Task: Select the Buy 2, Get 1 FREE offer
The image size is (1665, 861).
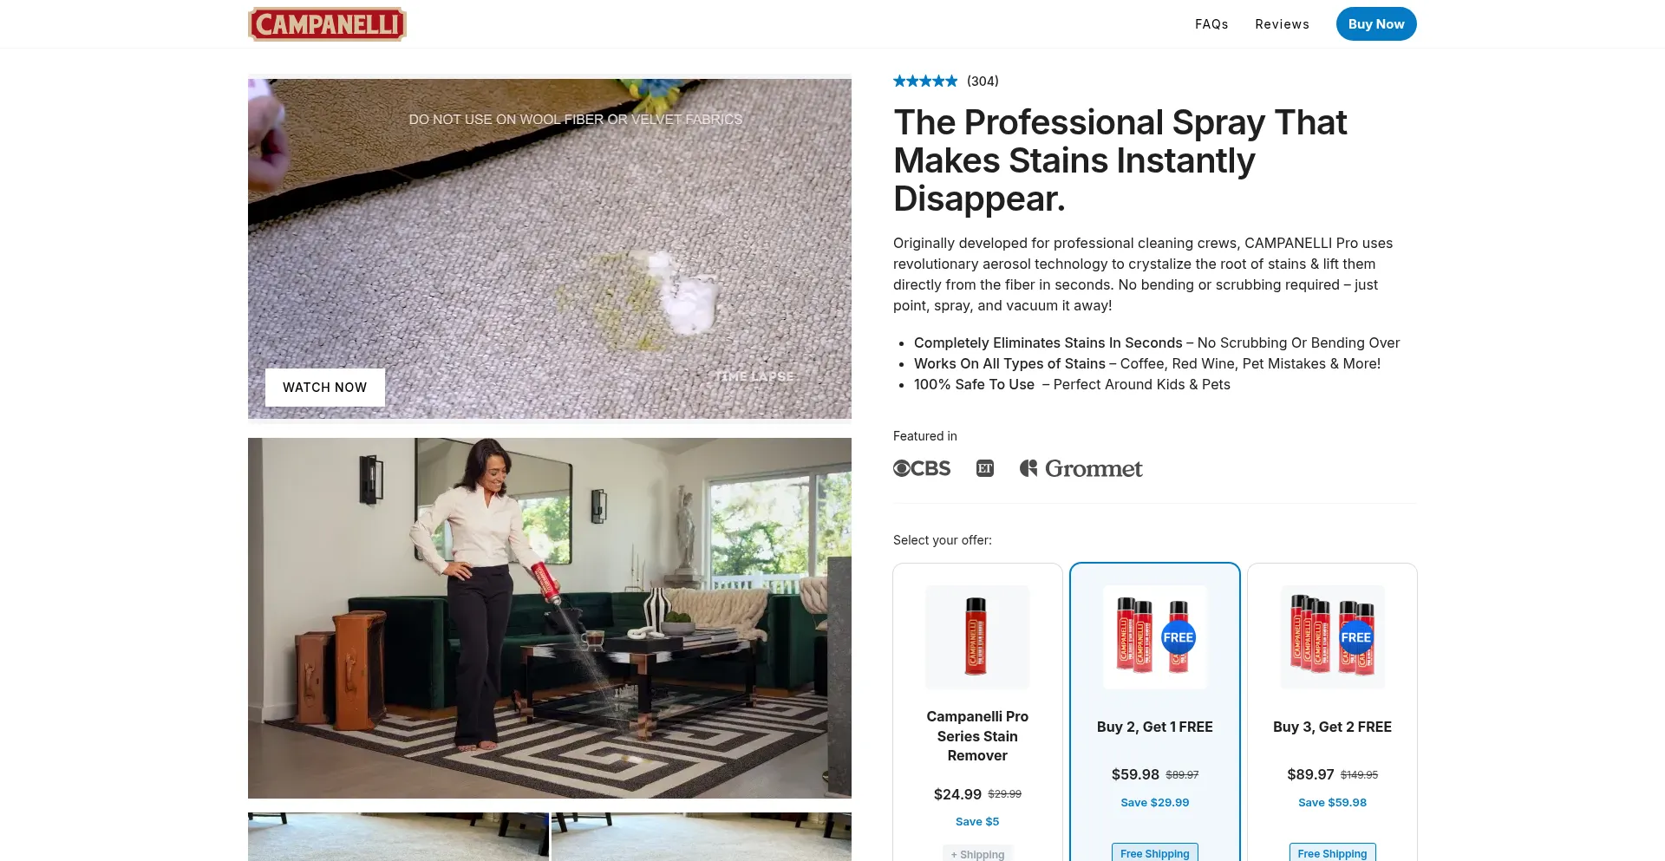Action: tap(1155, 713)
